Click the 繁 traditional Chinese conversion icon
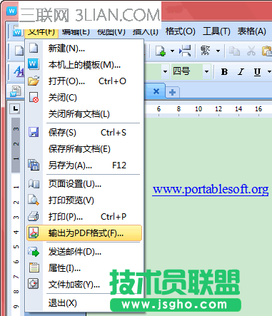The height and width of the screenshot is (316, 272). [x=206, y=51]
